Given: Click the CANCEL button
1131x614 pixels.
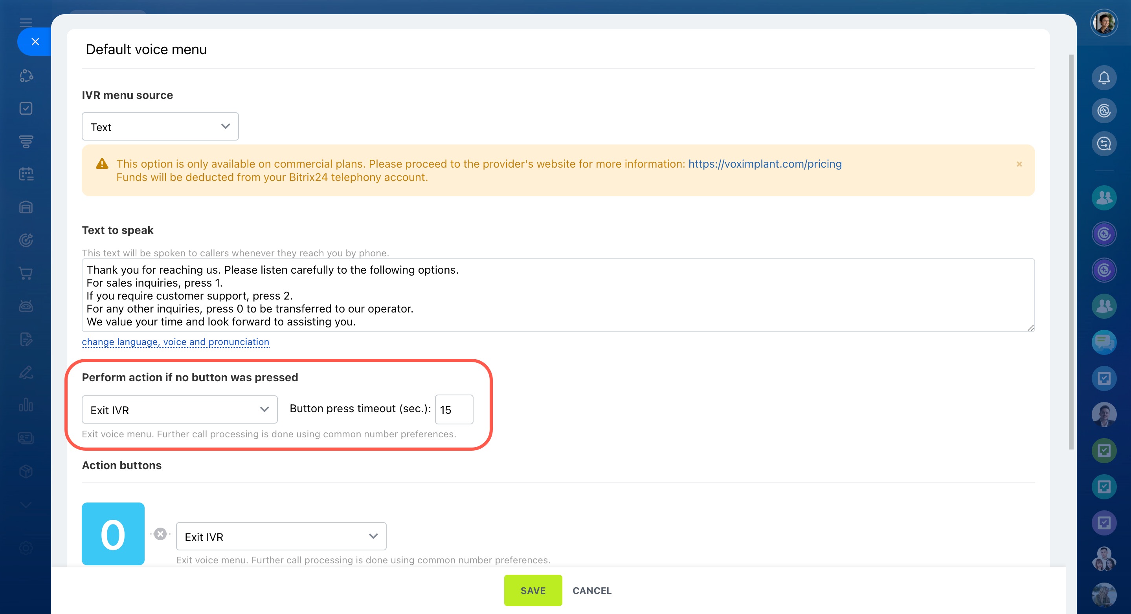Looking at the screenshot, I should (592, 590).
